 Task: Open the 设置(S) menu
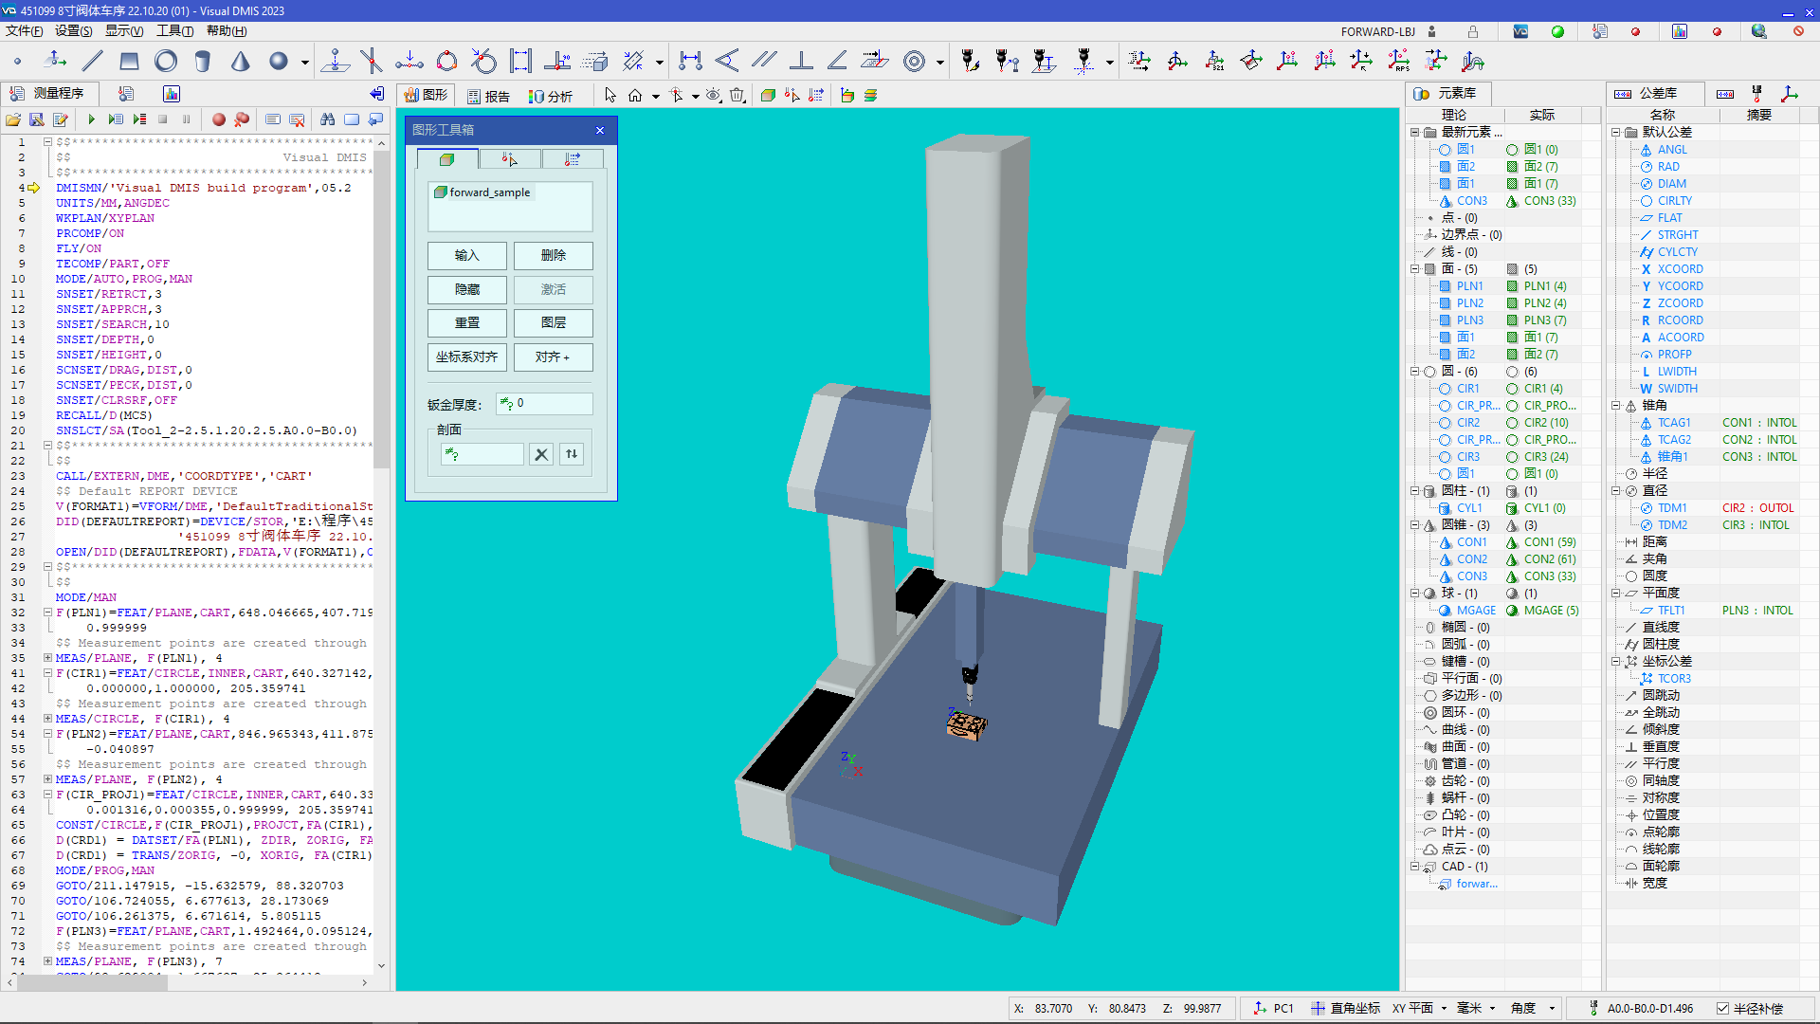tap(73, 31)
